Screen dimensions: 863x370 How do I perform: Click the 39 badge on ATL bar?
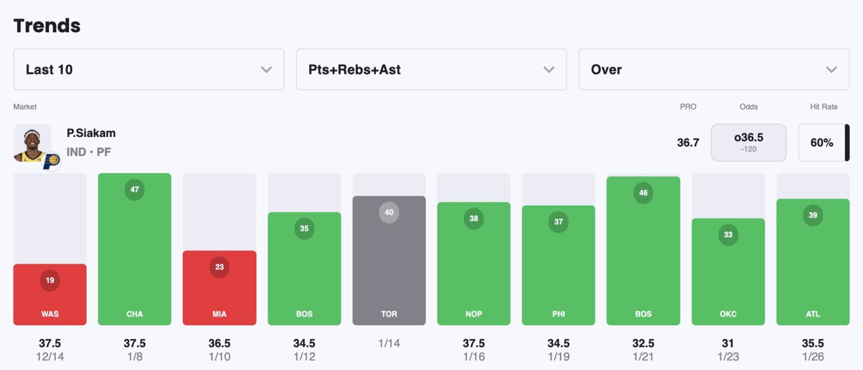812,215
